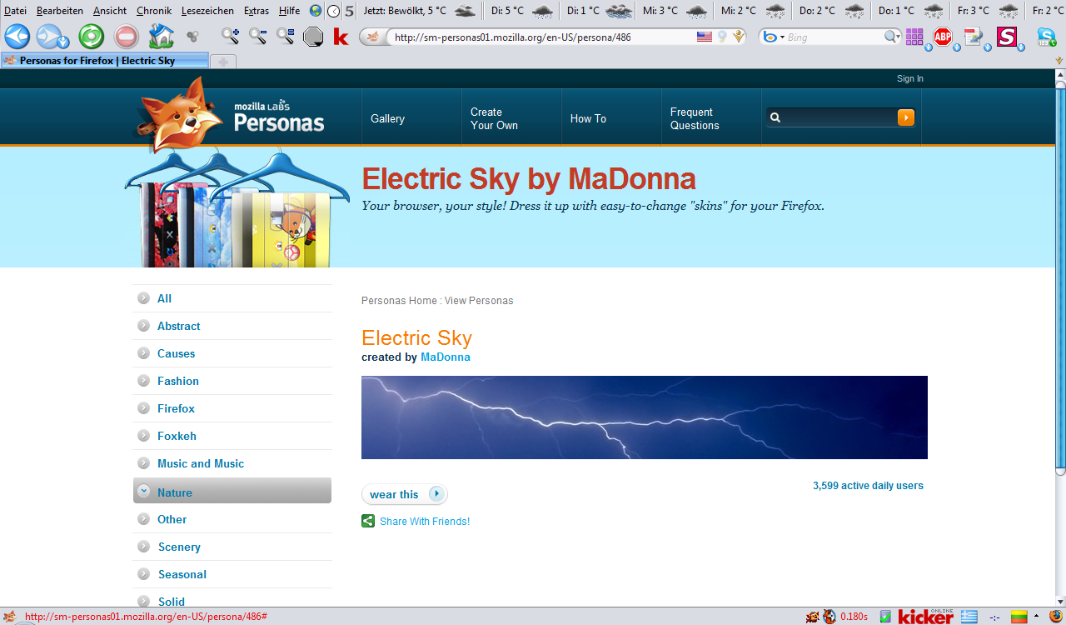Click the Share With Friends green icon

click(368, 522)
